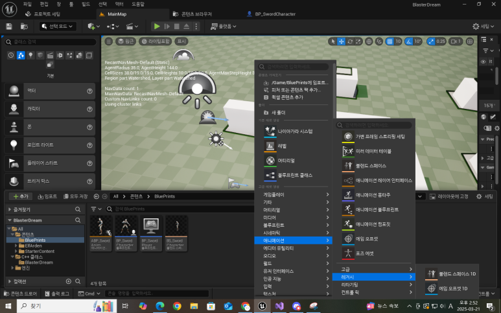Select the Cinematic clapper category icon
The image size is (501, 313).
click(50, 55)
